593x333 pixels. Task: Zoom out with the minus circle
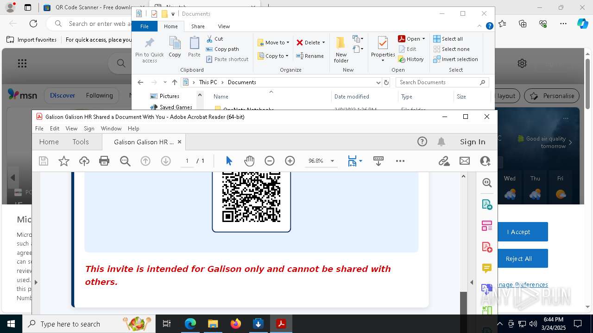pyautogui.click(x=270, y=161)
